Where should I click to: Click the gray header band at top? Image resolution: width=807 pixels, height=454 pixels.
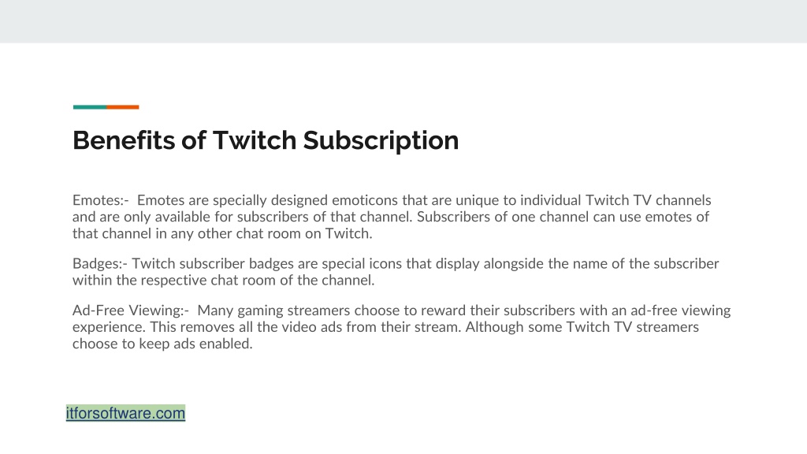coord(403,21)
